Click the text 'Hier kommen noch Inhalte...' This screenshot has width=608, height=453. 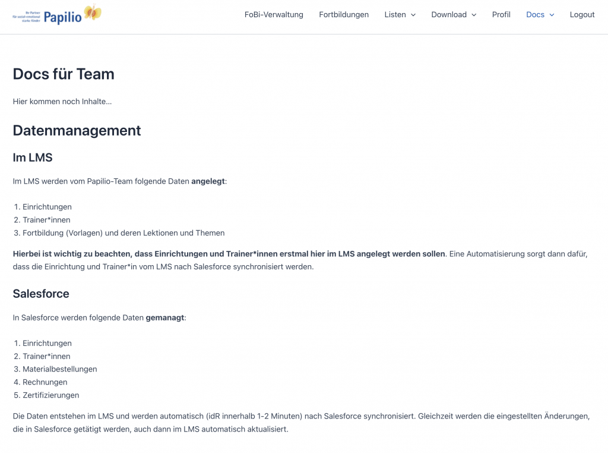click(62, 101)
